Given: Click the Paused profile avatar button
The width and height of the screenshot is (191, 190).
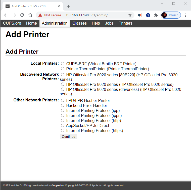Looking at the screenshot, I should tap(171, 15).
